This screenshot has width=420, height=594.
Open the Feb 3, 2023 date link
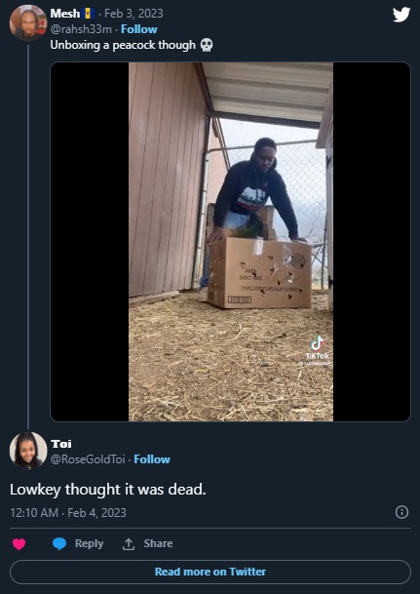pyautogui.click(x=134, y=14)
